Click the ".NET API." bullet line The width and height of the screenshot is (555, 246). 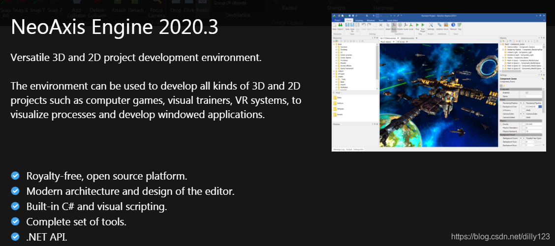(x=47, y=237)
